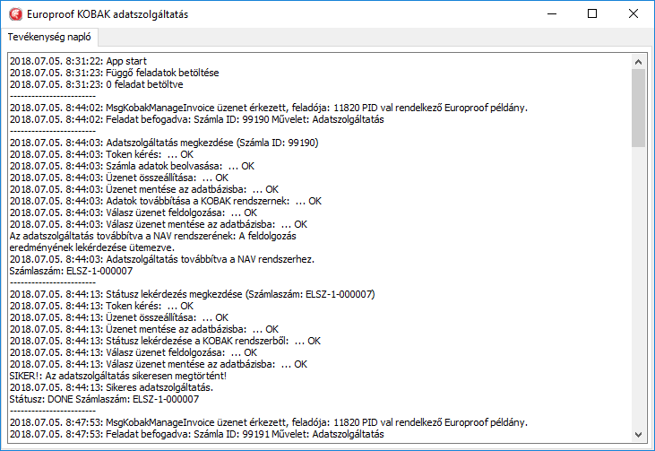655x451 pixels.
Task: Click the scrollbar down arrow
Action: [639, 435]
